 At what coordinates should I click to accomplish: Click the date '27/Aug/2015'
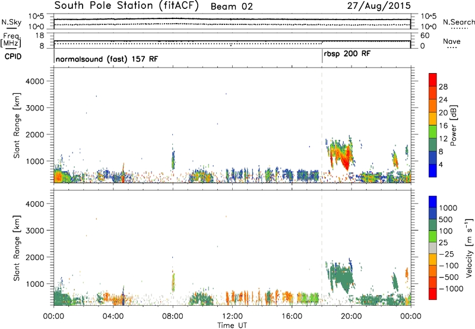pos(379,6)
